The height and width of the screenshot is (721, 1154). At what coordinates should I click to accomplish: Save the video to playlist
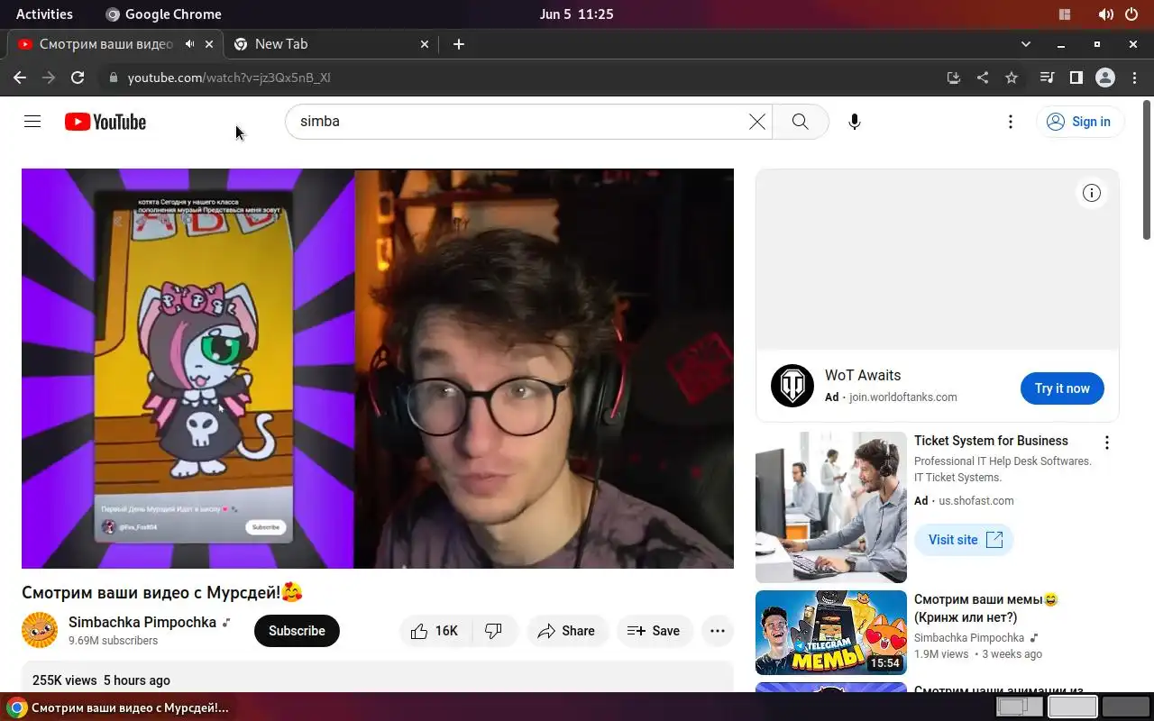654,631
